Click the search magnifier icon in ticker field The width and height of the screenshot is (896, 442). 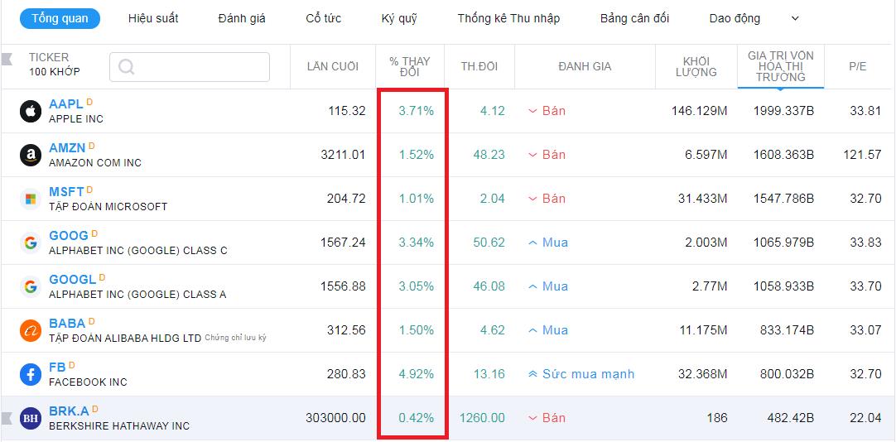click(x=127, y=67)
